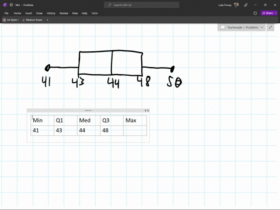The height and width of the screenshot is (210, 280).
Task: Expand quick access toolbar customize arrow
Action: click(x=47, y=20)
